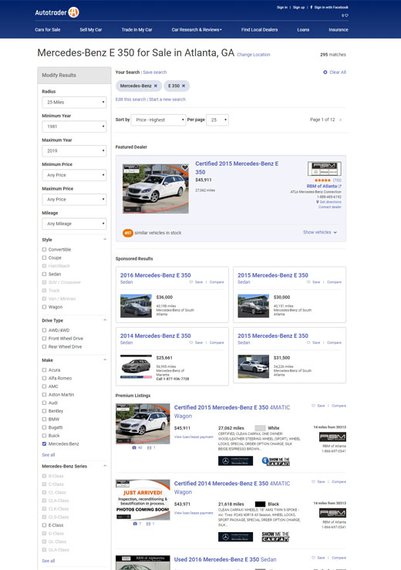Open the Sort by Price - Highest dropdown
Screen dimensions: 401x570
159,120
